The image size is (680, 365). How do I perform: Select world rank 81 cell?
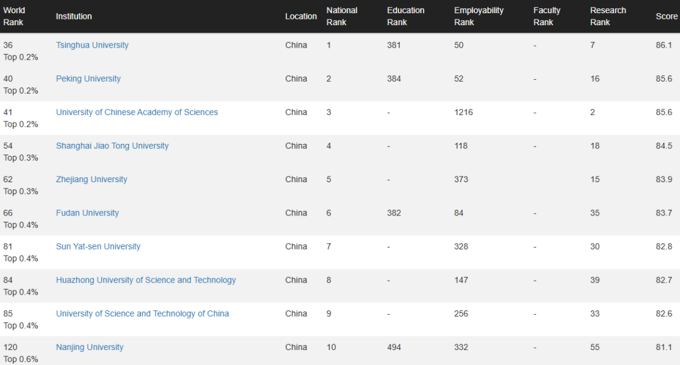(x=8, y=246)
